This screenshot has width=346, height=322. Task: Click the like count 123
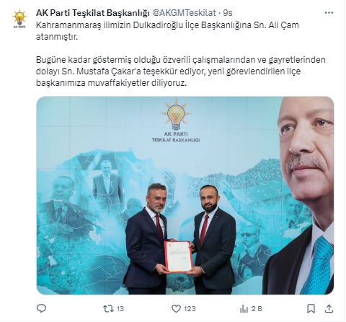190,309
